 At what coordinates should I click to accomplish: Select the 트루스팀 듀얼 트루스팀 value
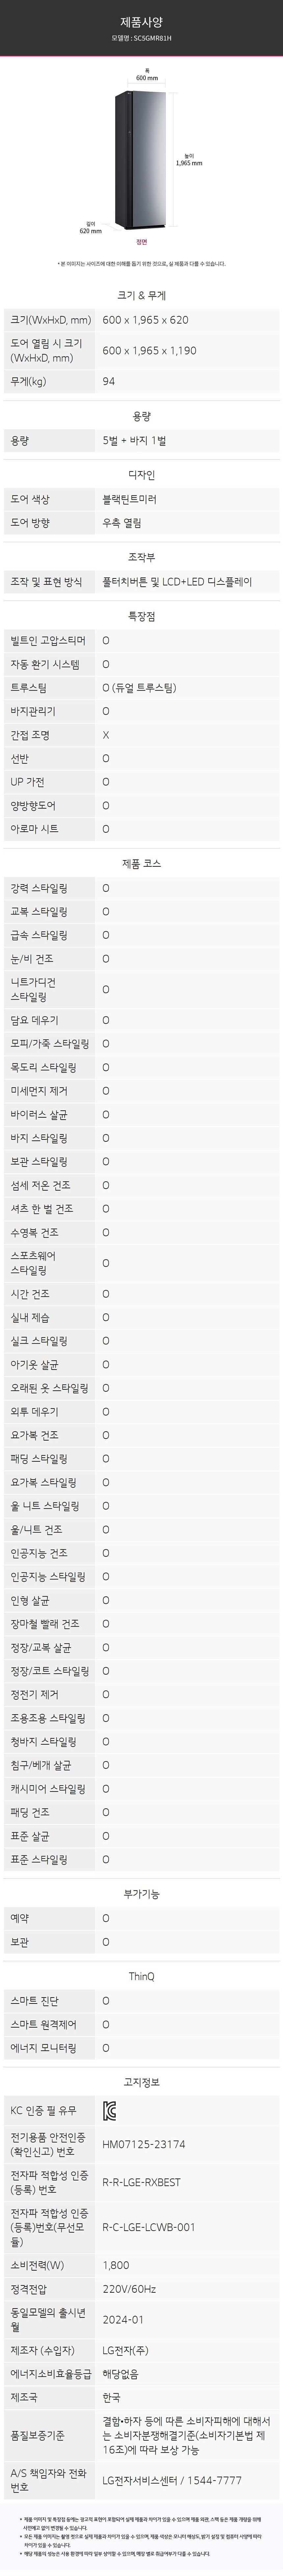[x=140, y=688]
